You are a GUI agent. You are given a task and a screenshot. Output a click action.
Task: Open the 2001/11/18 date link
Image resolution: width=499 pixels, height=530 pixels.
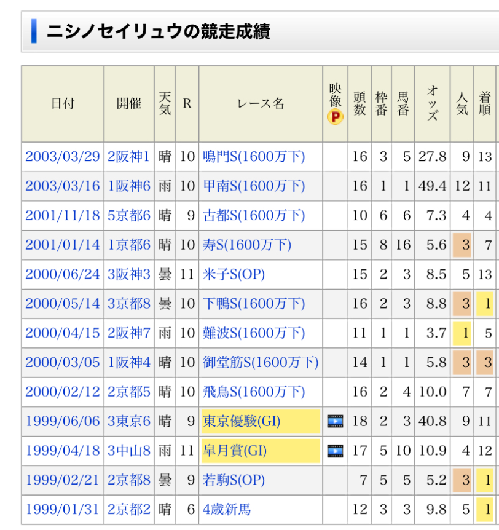coord(63,215)
